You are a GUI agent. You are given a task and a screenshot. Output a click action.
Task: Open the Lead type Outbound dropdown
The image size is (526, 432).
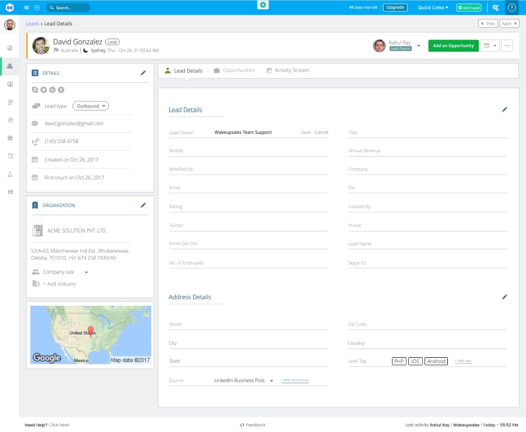coord(91,106)
